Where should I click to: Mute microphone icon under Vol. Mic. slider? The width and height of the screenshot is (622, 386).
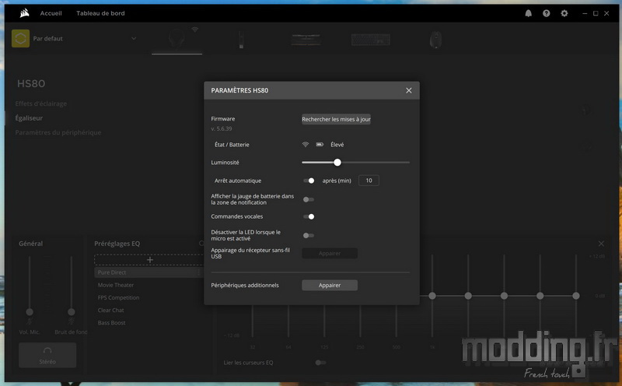coord(30,321)
